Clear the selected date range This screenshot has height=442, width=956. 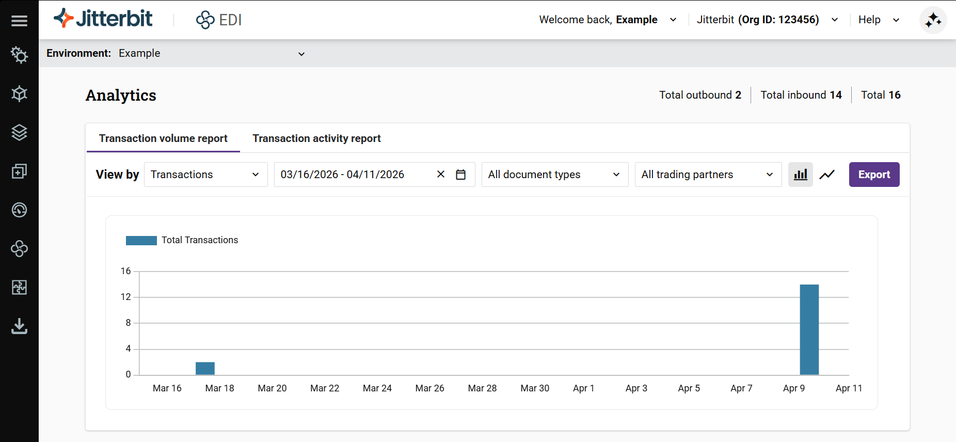(x=441, y=175)
